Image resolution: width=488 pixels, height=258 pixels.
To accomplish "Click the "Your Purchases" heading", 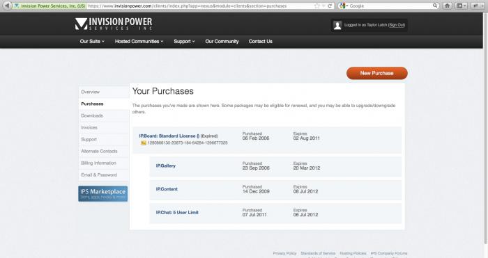I will [163, 91].
